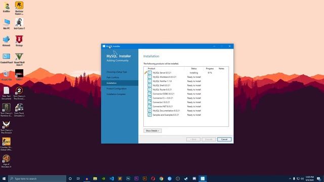Click the Back button
Screen dimensions: 324x182
tap(193, 140)
